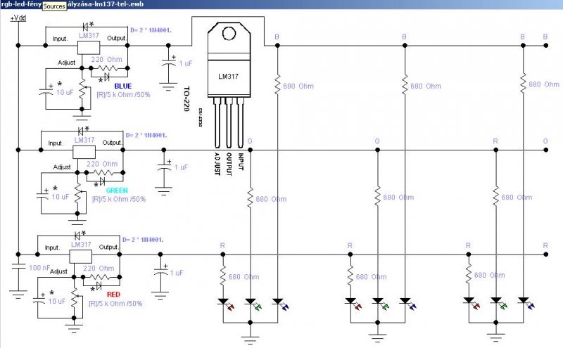
Task: Select 1 uF capacitor on blue output
Action: pos(168,63)
